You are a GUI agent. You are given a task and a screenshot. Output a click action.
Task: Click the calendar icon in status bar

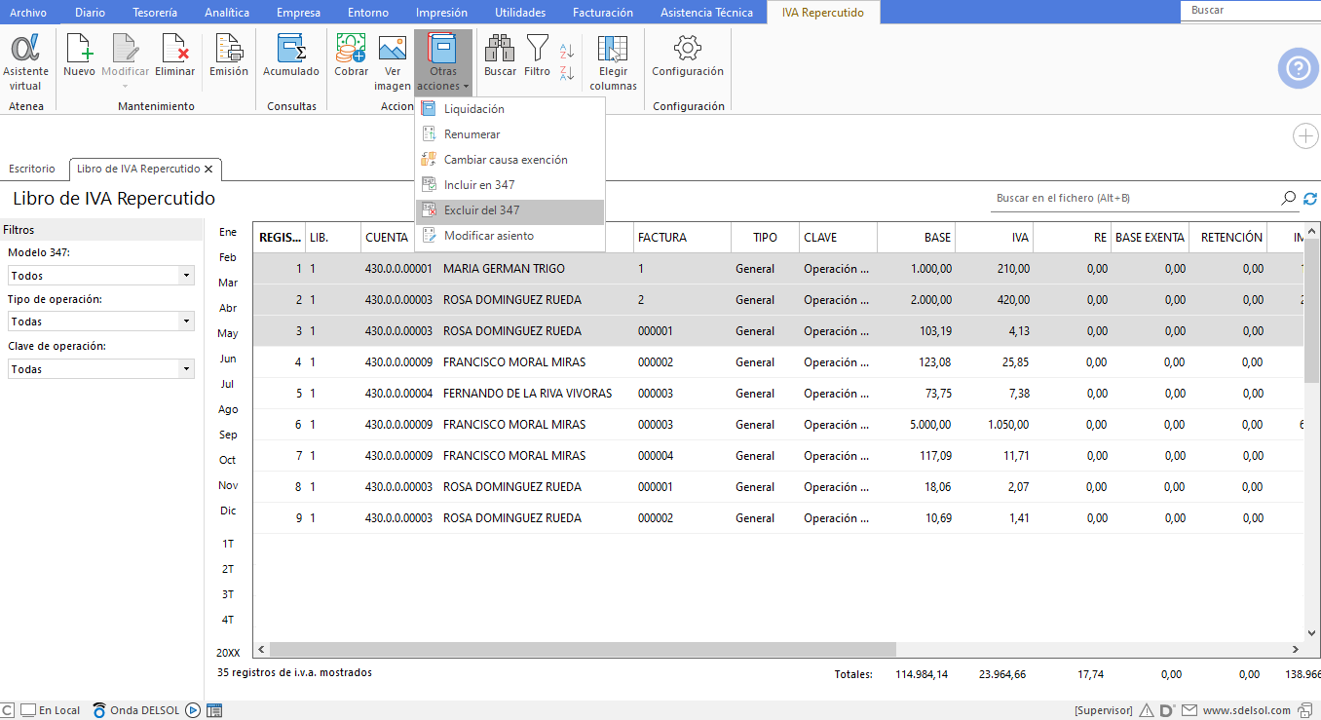(x=214, y=710)
